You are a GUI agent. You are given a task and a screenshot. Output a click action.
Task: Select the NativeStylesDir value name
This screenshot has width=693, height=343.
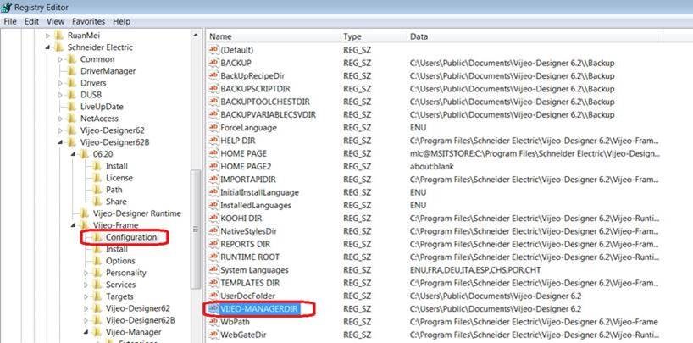[249, 231]
